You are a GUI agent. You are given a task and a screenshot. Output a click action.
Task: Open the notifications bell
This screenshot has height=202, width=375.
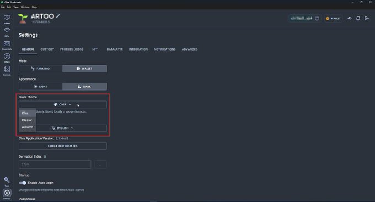[358, 18]
